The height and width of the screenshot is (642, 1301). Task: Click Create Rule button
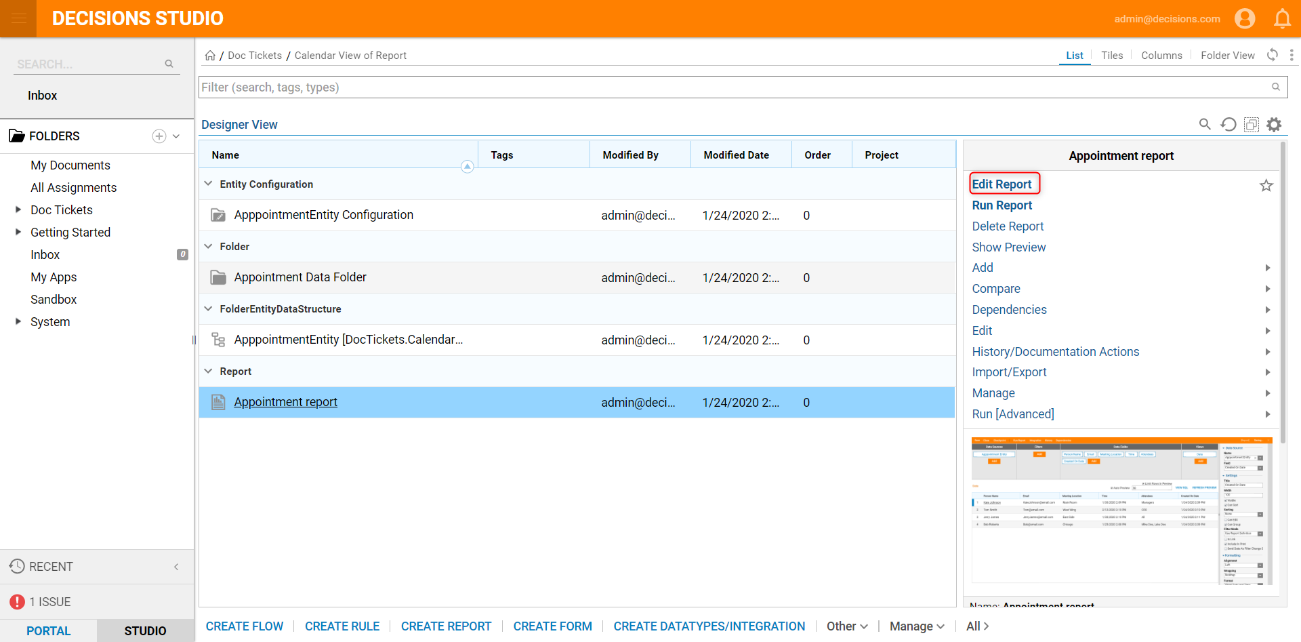coord(342,626)
